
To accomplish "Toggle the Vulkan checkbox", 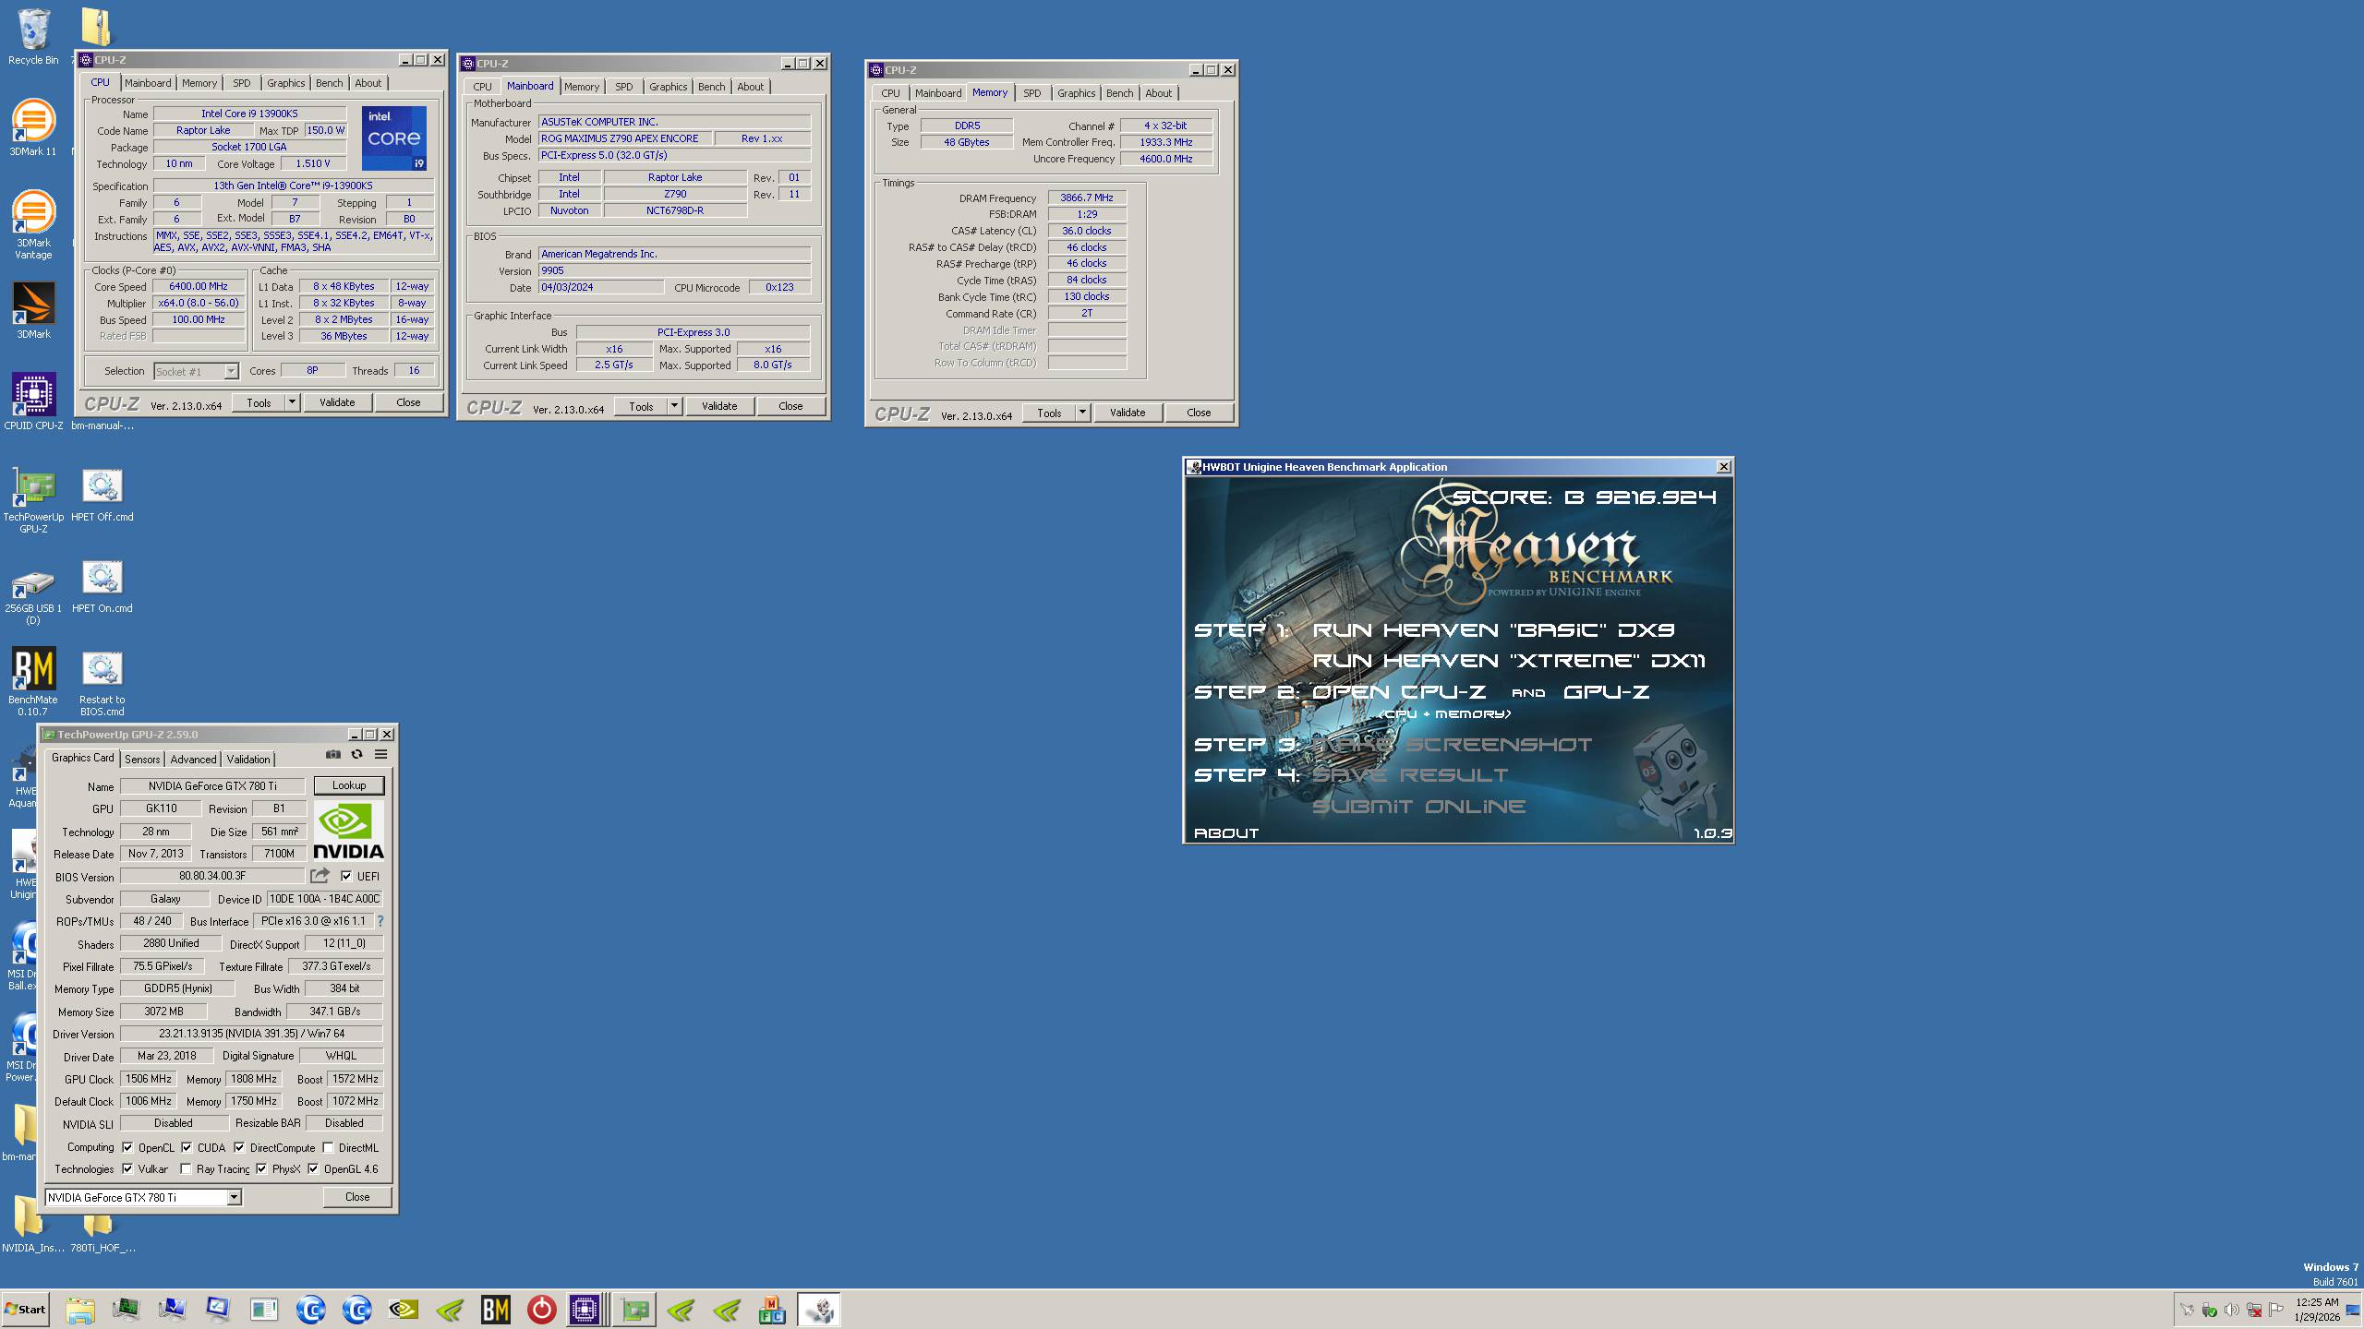I will click(127, 1168).
